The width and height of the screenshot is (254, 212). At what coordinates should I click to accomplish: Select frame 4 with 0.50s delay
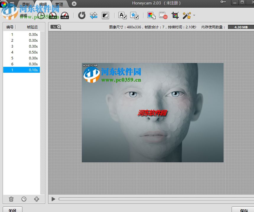click(x=22, y=52)
